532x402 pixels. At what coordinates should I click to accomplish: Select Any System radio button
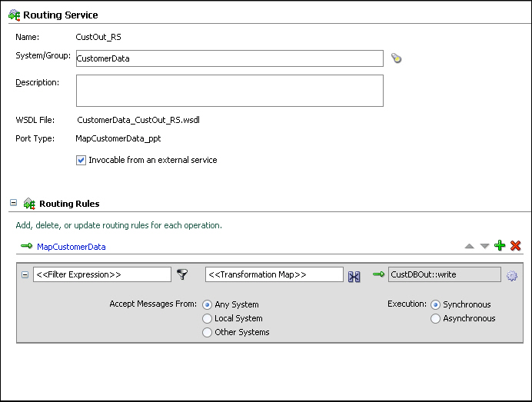tap(207, 304)
